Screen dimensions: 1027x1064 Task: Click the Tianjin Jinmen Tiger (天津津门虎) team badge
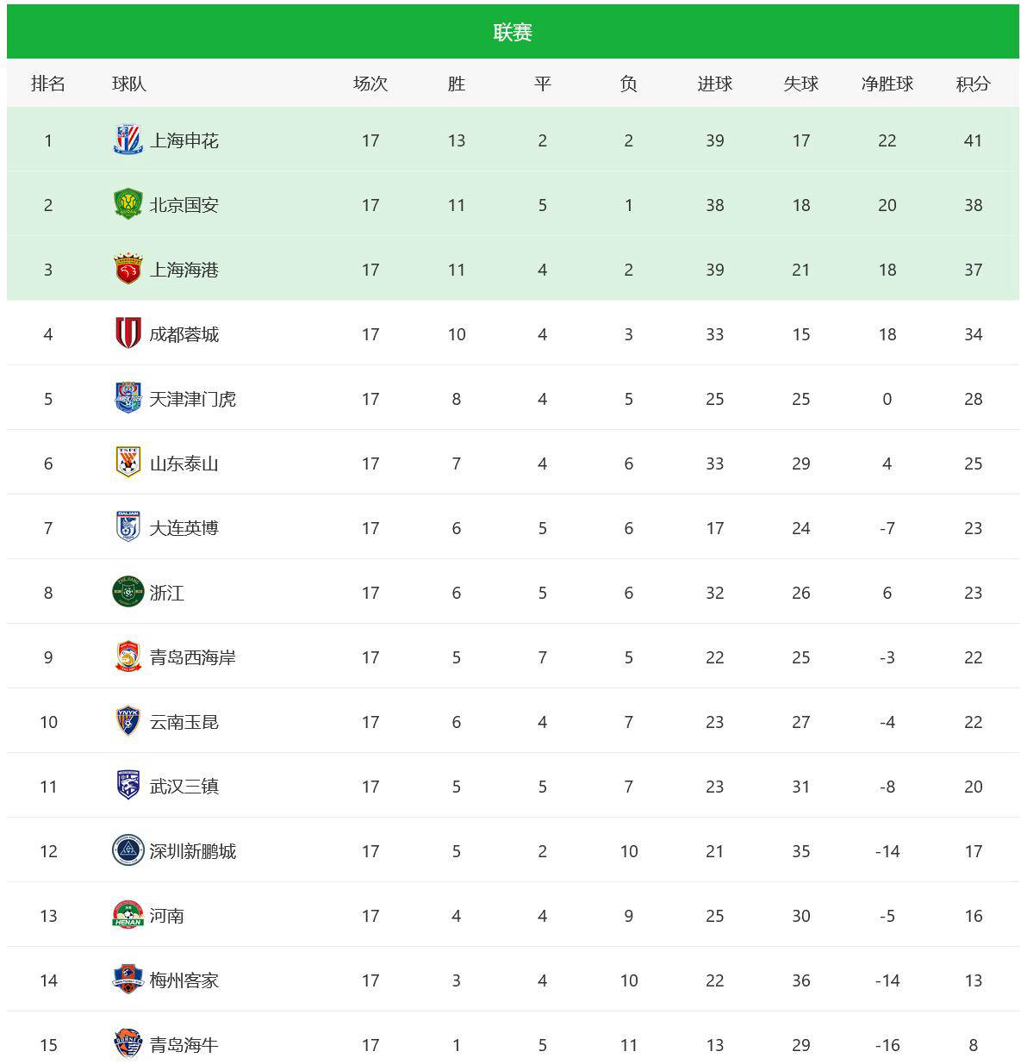pos(128,398)
